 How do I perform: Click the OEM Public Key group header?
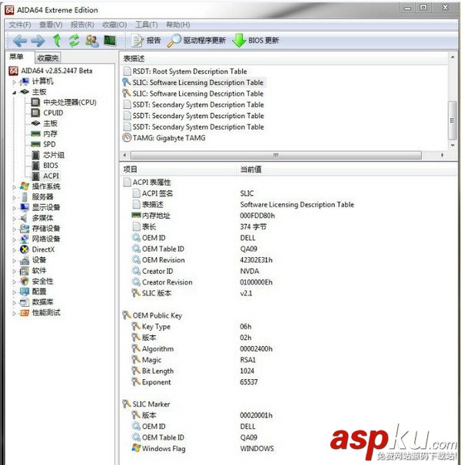[152, 315]
